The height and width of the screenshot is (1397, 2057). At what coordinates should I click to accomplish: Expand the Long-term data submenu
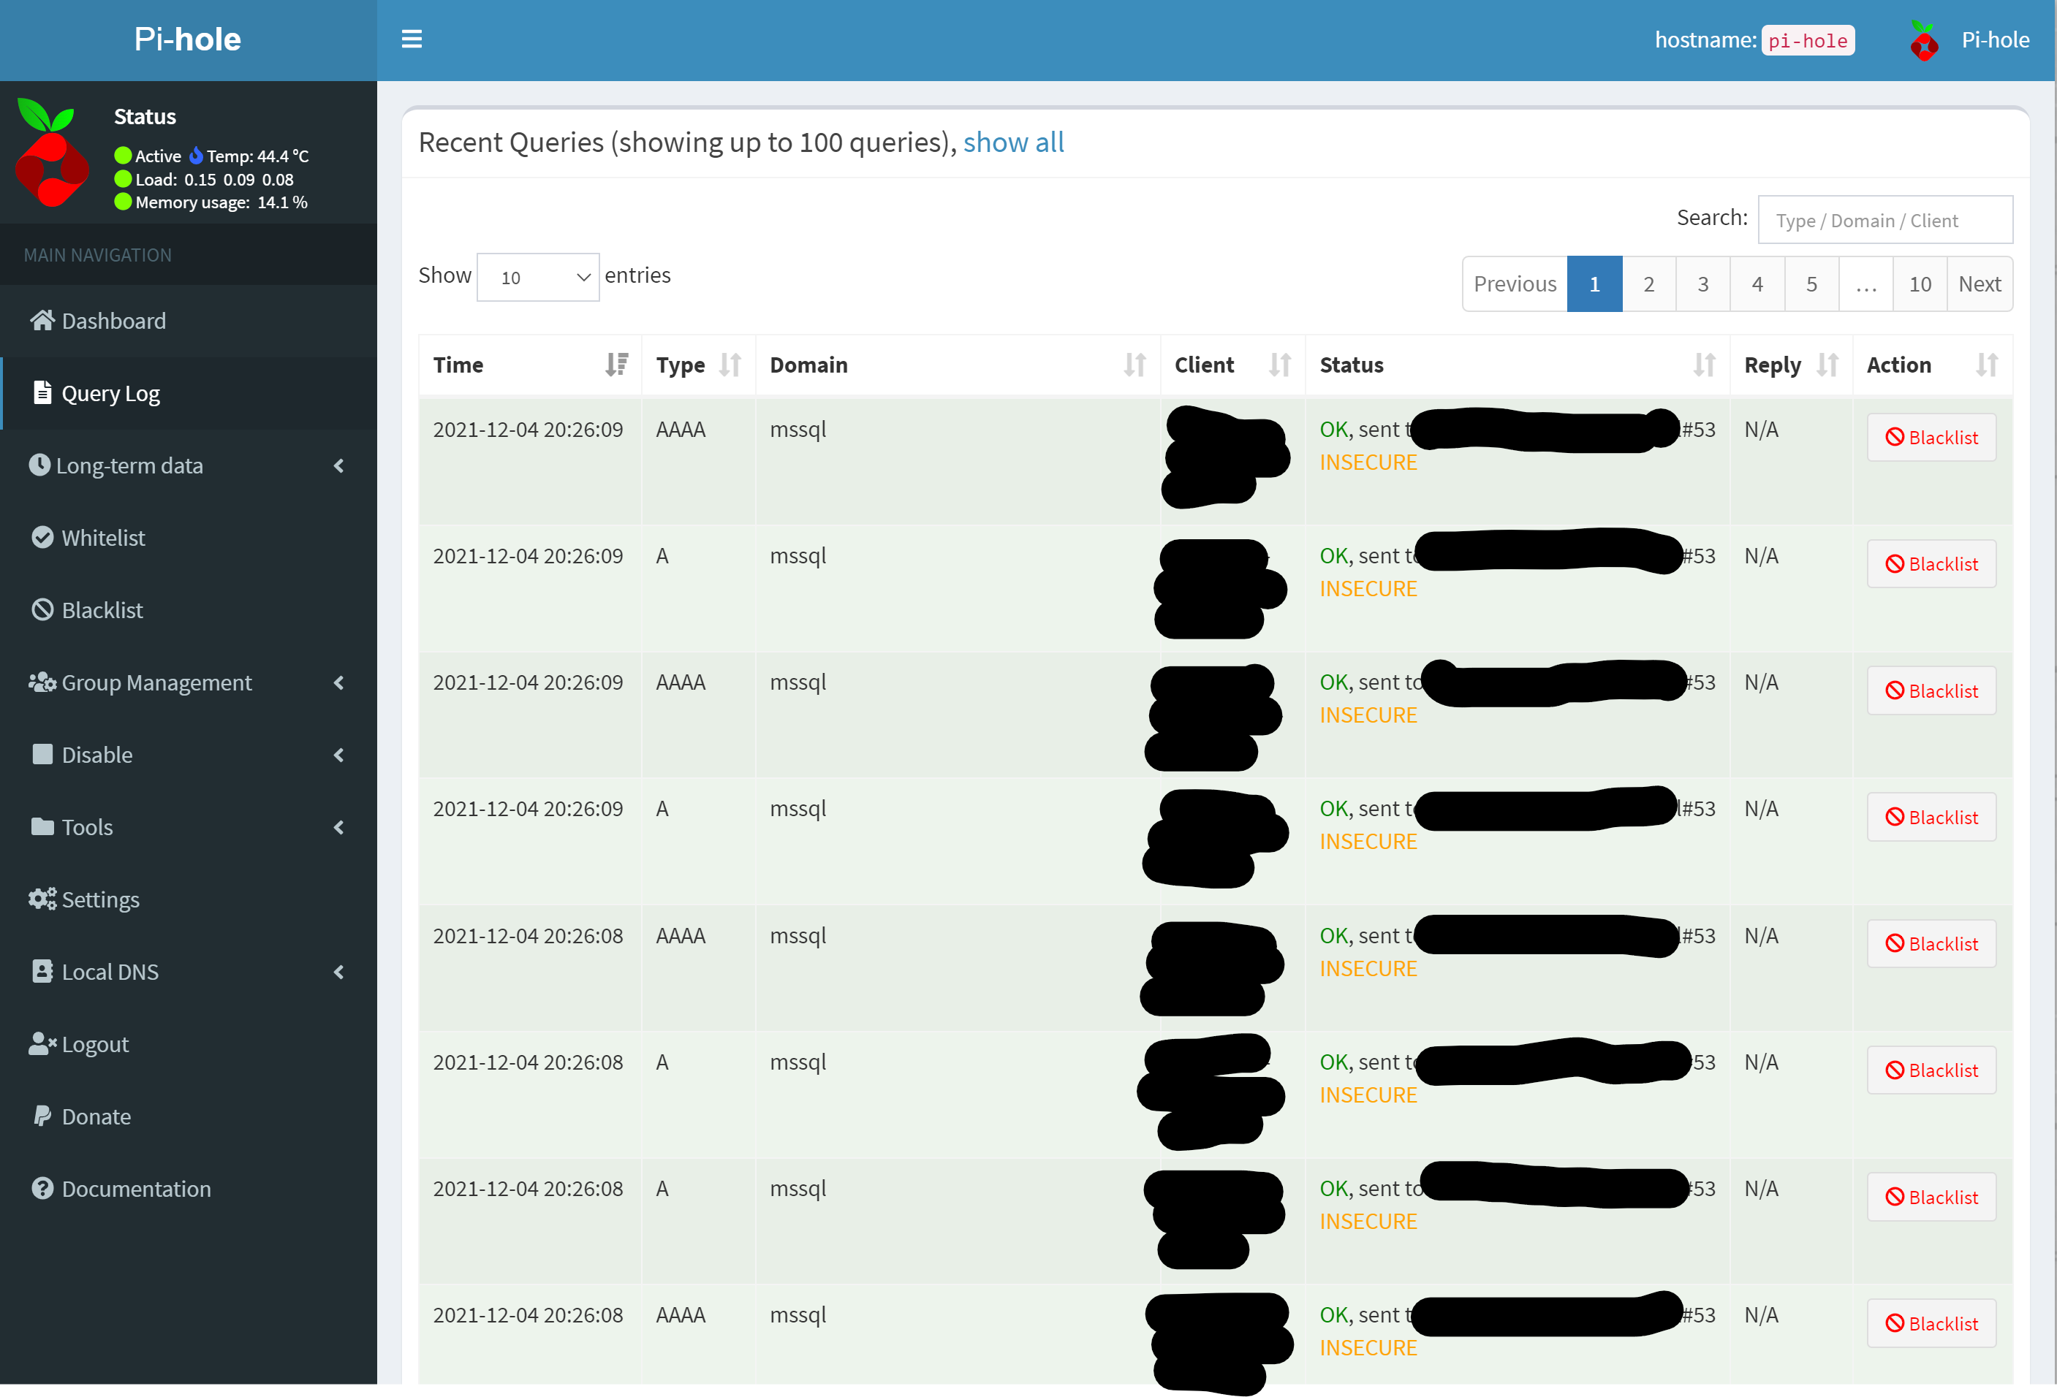pyautogui.click(x=129, y=465)
